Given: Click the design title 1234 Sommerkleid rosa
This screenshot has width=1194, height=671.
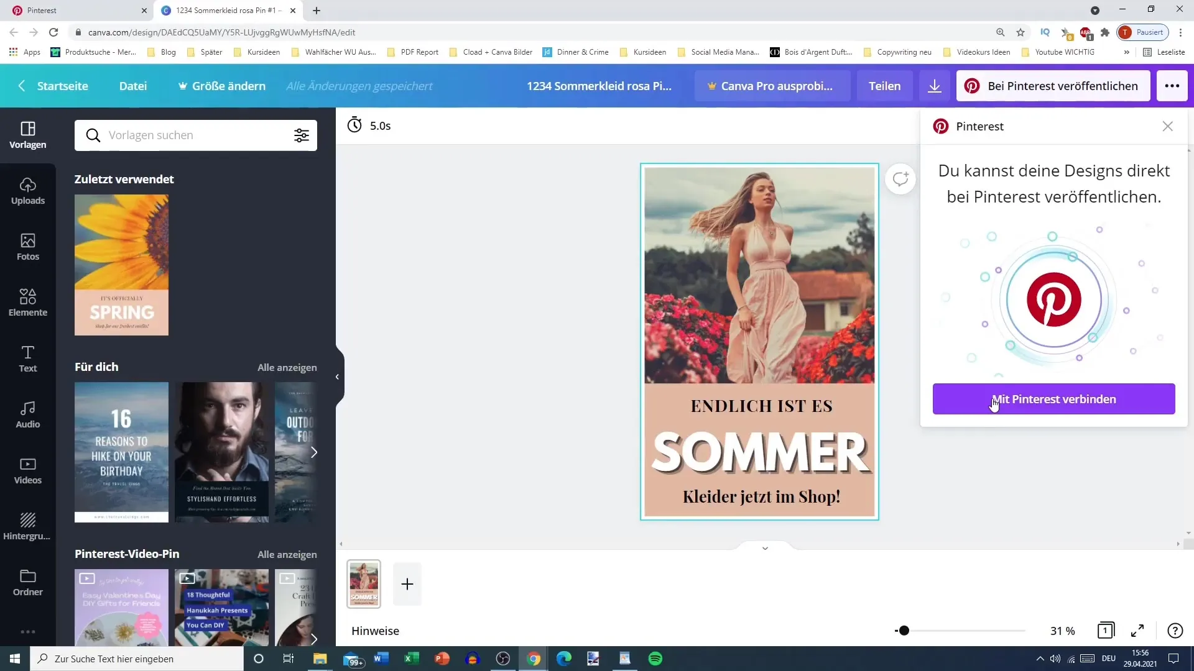Looking at the screenshot, I should (599, 86).
